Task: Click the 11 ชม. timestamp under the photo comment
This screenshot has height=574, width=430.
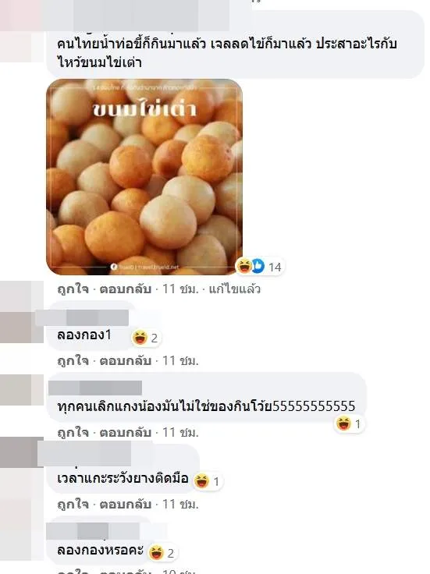Action: (180, 289)
